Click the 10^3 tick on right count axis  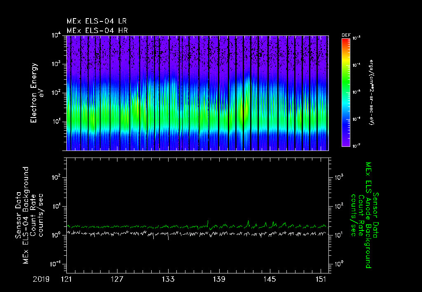pyautogui.click(x=340, y=177)
